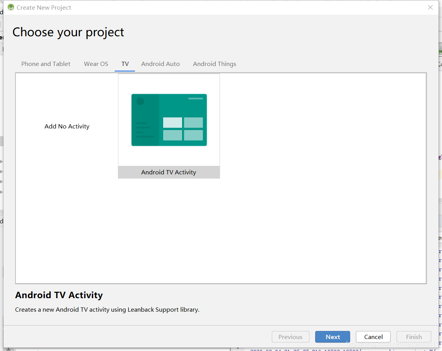Click the Cancel button
This screenshot has height=351, width=442.
pyautogui.click(x=373, y=337)
